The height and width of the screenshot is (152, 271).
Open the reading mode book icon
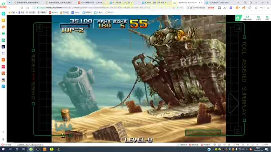pos(219,8)
